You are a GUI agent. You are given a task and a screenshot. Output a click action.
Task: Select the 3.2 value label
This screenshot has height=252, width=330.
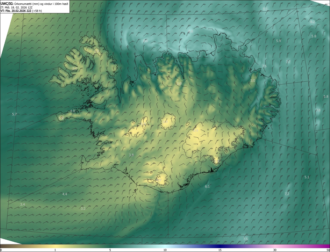[x=83, y=208]
